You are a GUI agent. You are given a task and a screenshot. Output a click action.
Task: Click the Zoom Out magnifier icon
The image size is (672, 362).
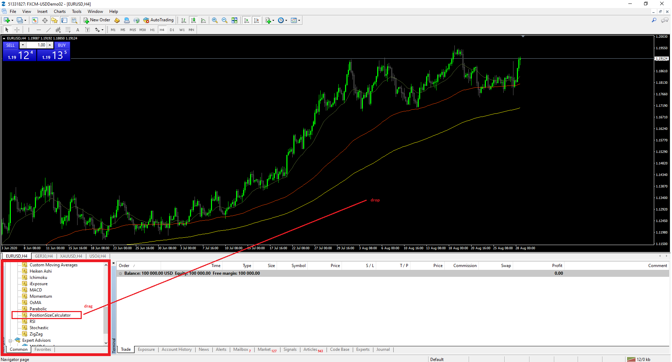tap(225, 20)
